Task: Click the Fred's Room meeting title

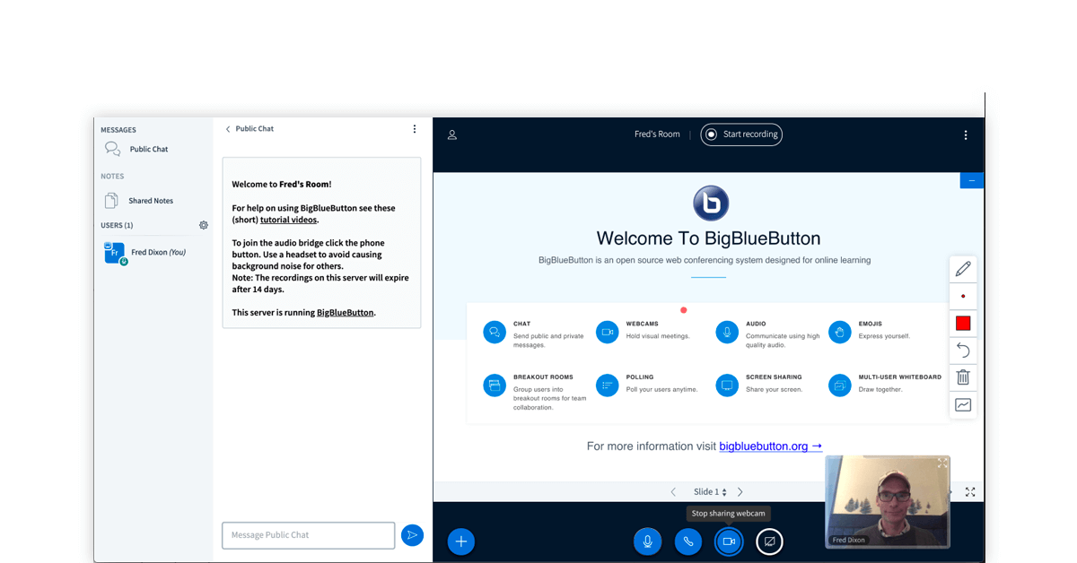Action: click(657, 134)
